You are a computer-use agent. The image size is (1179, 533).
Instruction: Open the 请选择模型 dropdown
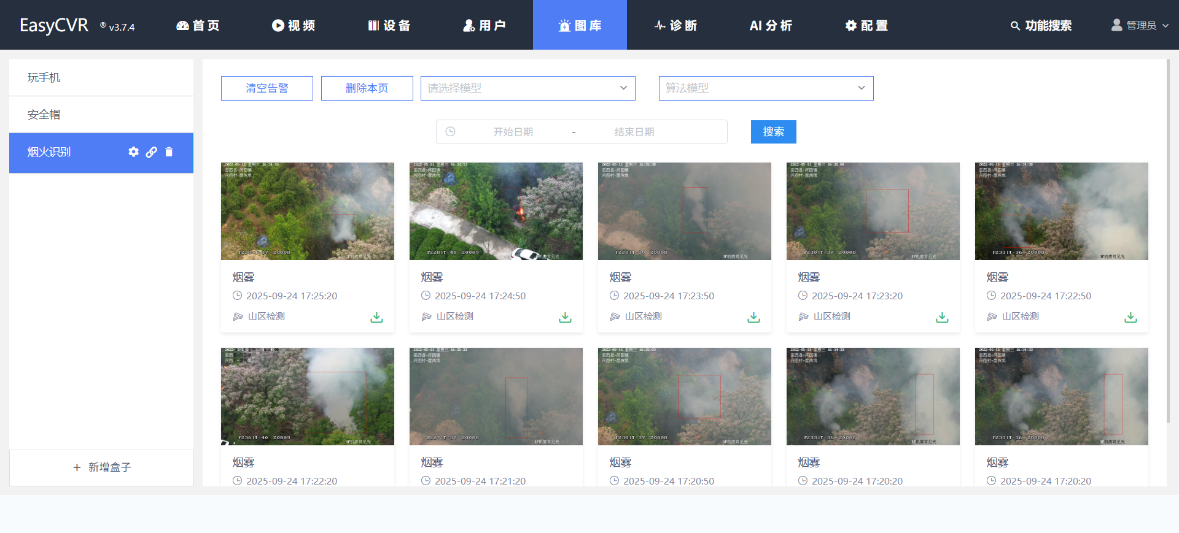527,88
